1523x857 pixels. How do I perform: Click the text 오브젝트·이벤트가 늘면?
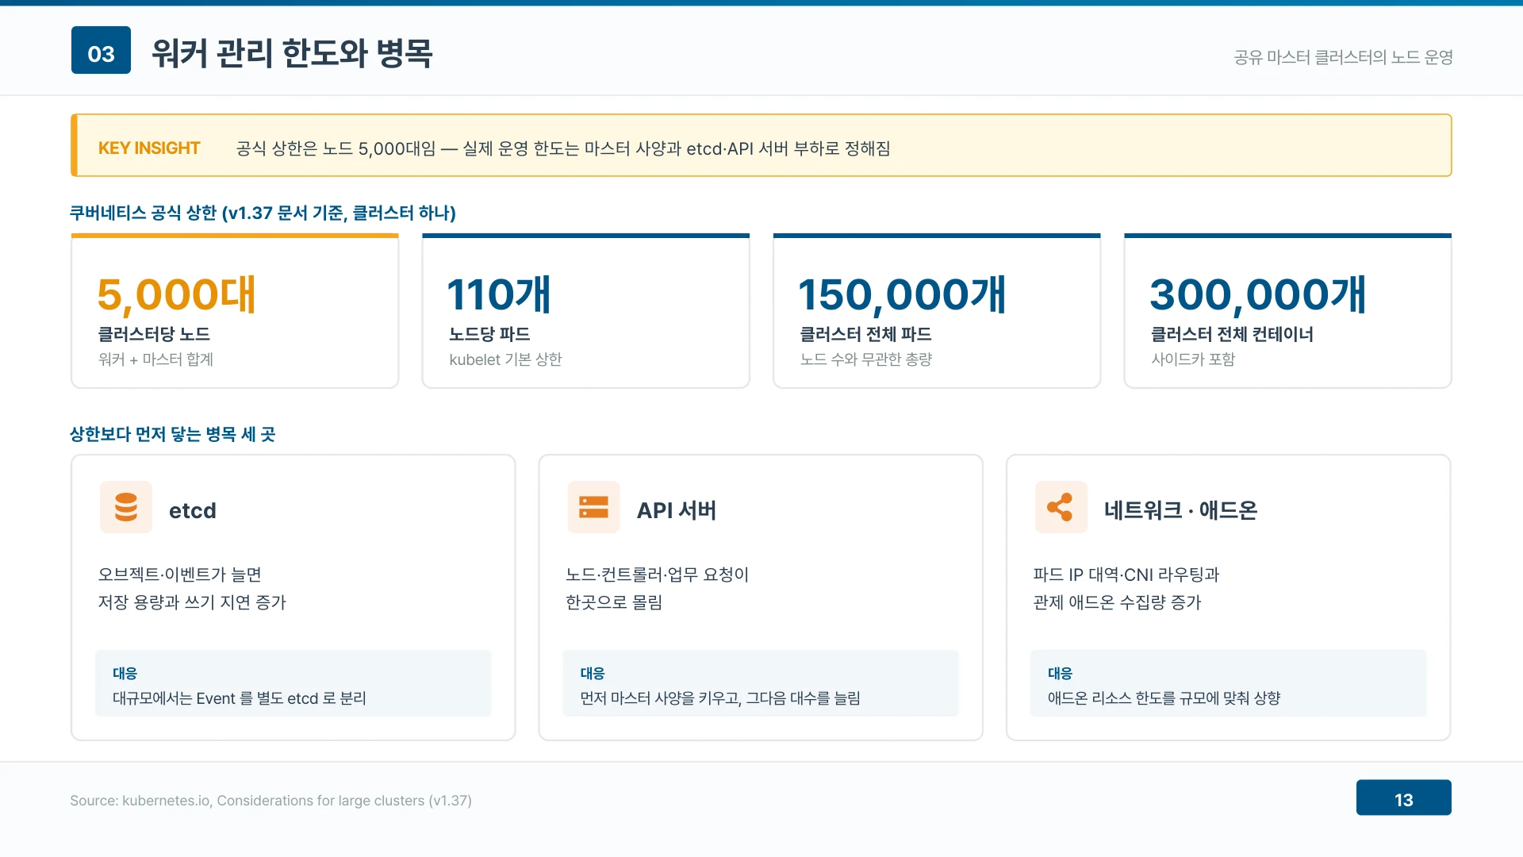(180, 575)
